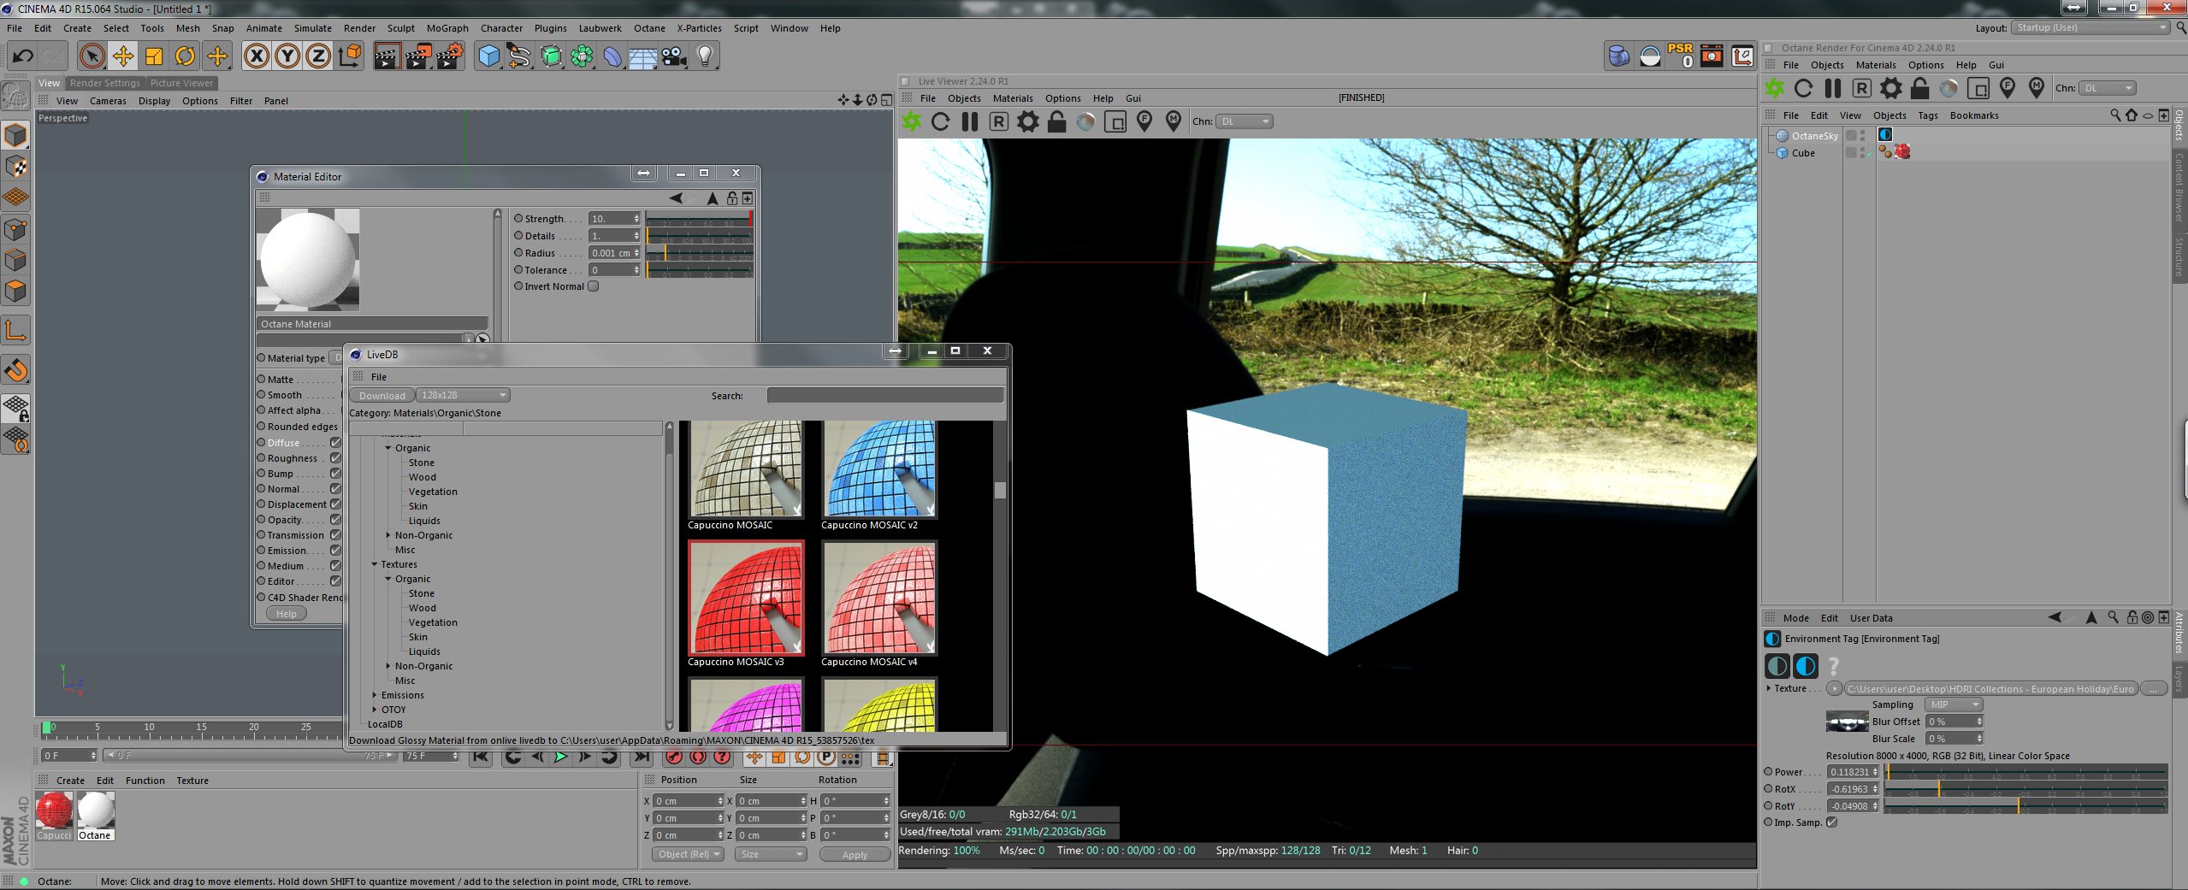Click the Strength slider in Material Editor
This screenshot has width=2188, height=890.
coord(700,219)
